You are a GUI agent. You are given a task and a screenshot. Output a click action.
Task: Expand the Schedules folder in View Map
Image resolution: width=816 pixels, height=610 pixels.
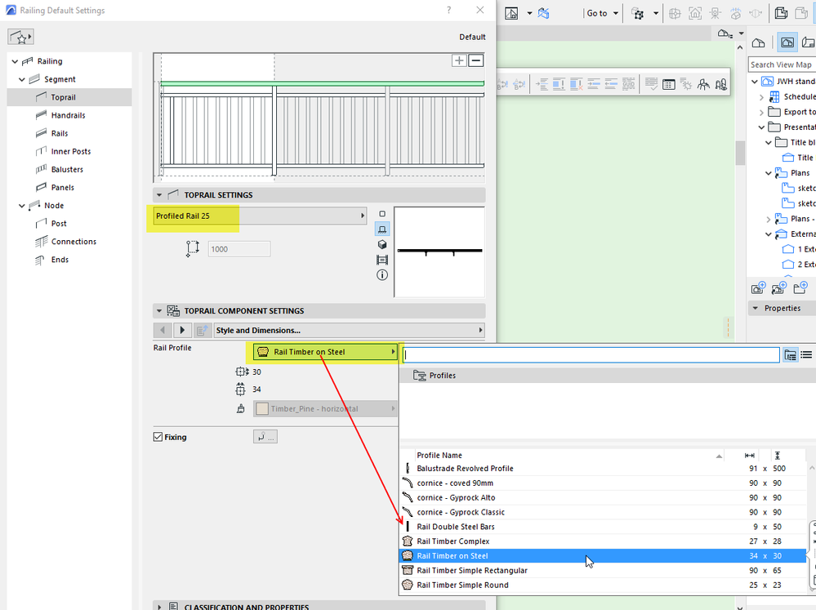pos(761,97)
